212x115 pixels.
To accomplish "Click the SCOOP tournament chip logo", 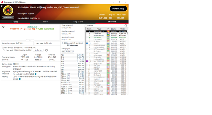I will [x=8, y=10].
